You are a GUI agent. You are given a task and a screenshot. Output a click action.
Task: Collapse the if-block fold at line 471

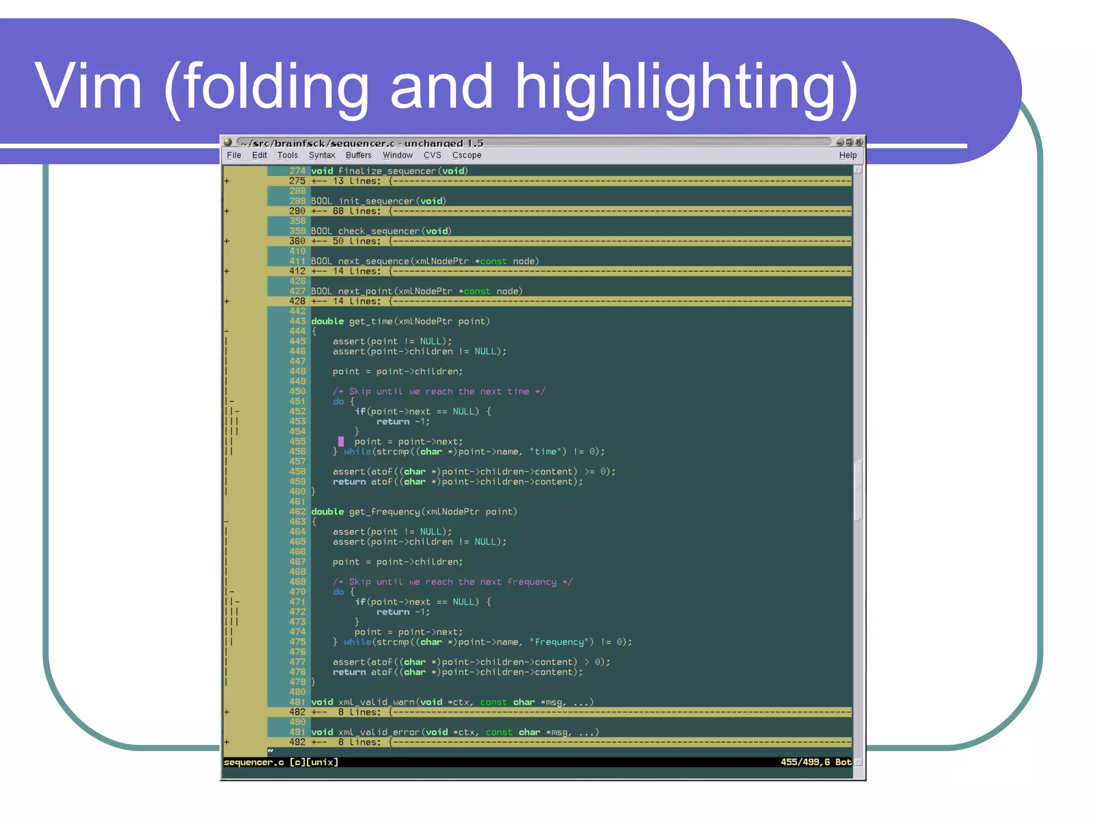tap(237, 602)
